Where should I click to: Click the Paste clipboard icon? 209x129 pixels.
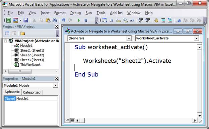pyautogui.click(x=48, y=20)
